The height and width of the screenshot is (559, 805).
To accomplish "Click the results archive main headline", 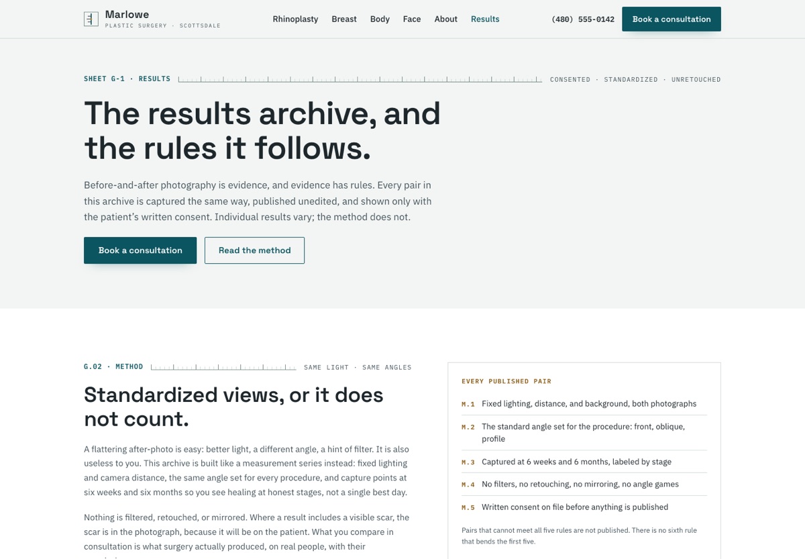I will coord(262,131).
